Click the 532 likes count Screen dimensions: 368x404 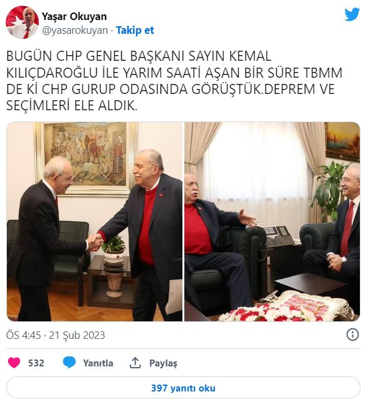pos(36,363)
